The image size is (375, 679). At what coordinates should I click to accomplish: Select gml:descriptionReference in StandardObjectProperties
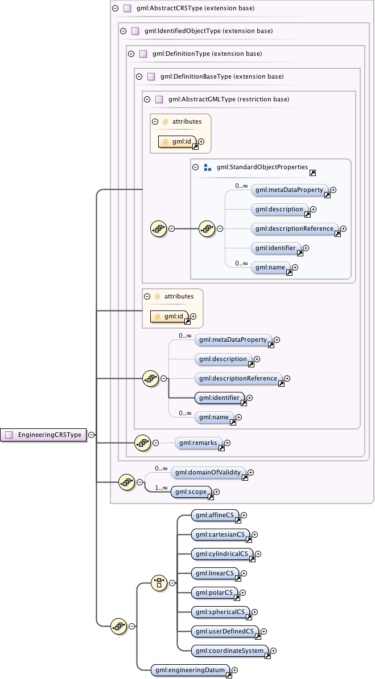(295, 228)
